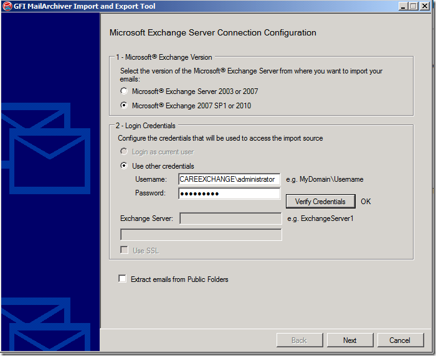
Task: Minimize the Import and Export Tool window
Action: [x=403, y=6]
